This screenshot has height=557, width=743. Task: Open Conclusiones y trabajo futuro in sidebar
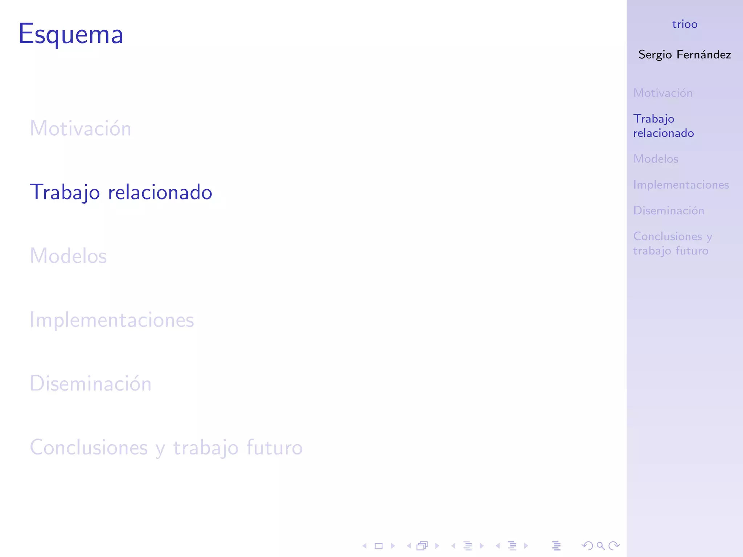(x=673, y=243)
